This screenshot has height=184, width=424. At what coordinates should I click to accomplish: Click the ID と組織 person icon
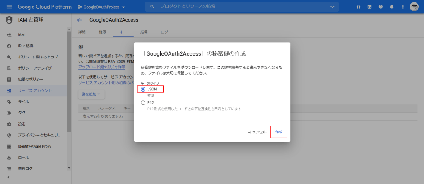pos(9,46)
